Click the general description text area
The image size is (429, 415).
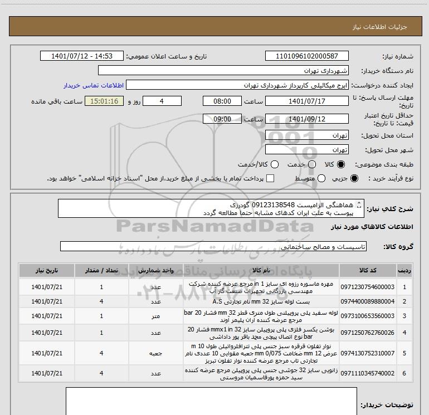(x=211, y=208)
